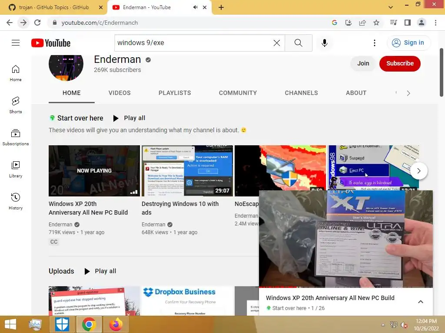Open Windows XP 20th Anniversary video title

pyautogui.click(x=88, y=208)
